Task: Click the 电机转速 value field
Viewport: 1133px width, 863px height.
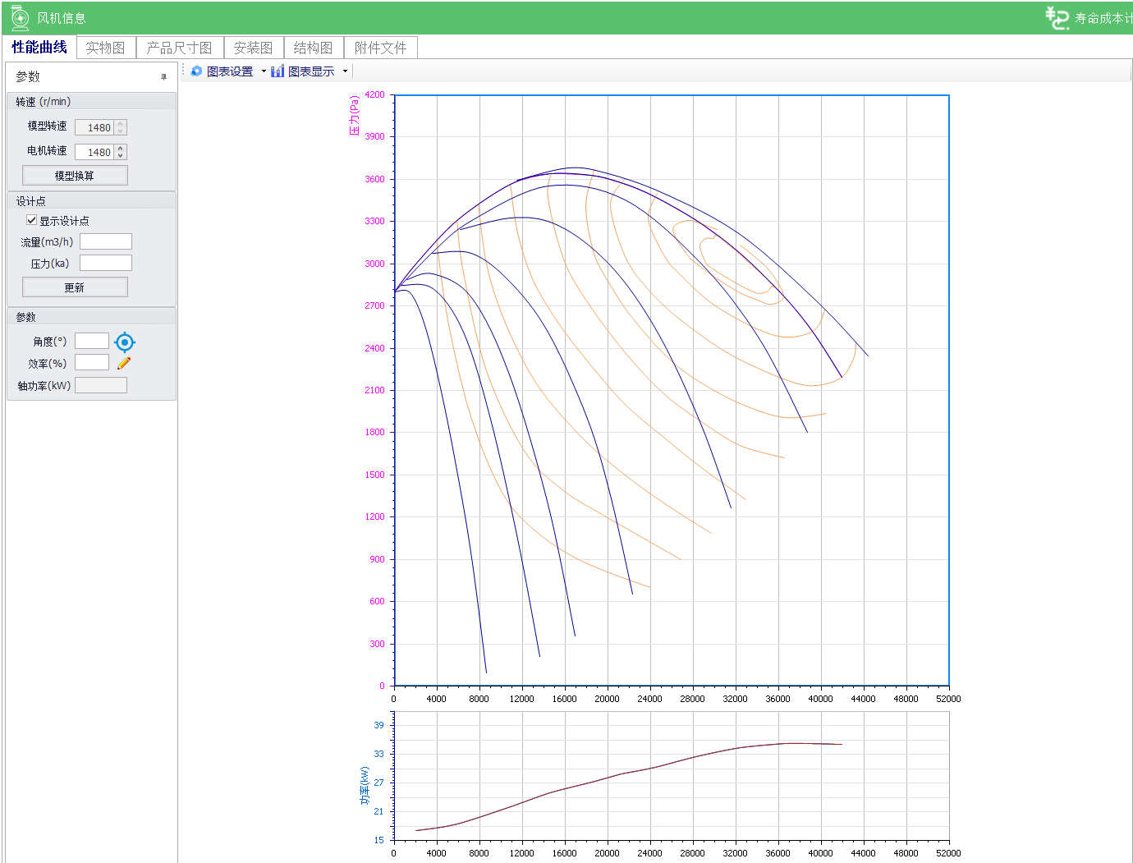Action: (95, 152)
